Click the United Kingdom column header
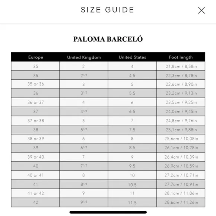Viewport: 216px width, 216px height. (84, 57)
